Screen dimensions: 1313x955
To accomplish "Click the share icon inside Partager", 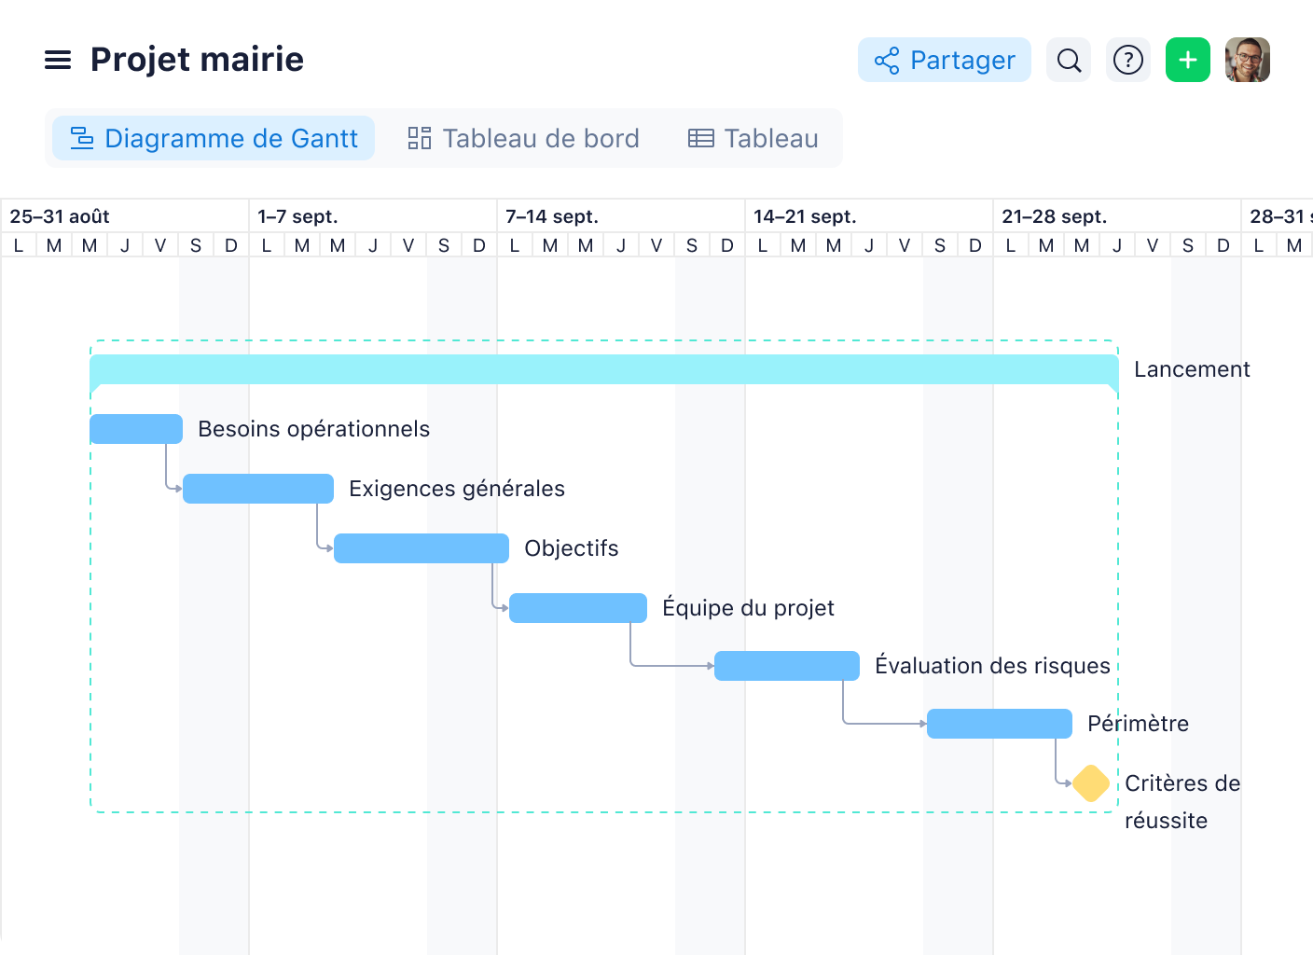I will tap(886, 60).
